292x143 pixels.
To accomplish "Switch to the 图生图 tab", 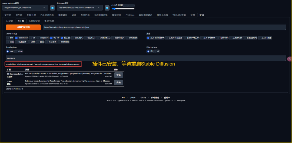I will (19, 15).
